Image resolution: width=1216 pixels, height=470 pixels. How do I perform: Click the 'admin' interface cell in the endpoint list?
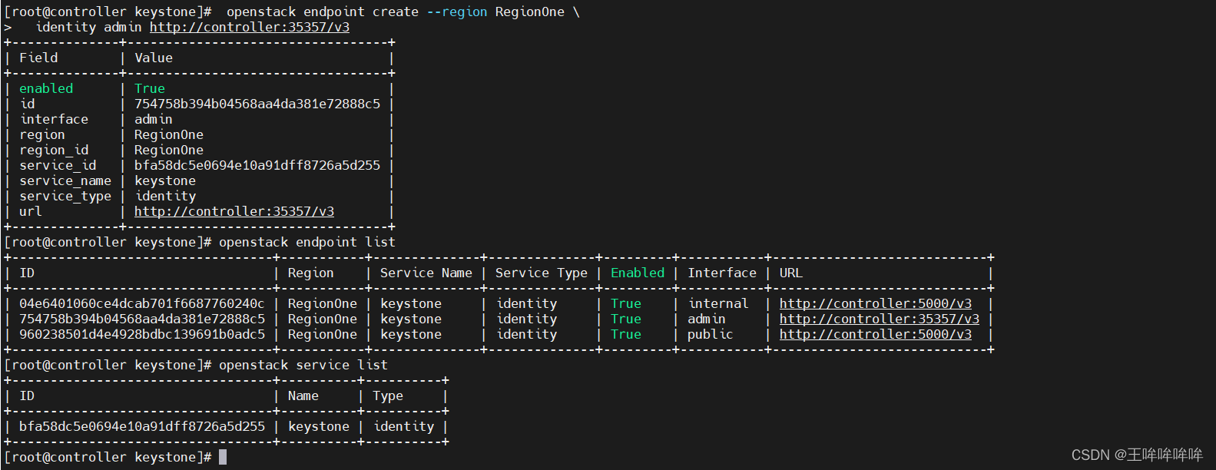click(x=707, y=319)
